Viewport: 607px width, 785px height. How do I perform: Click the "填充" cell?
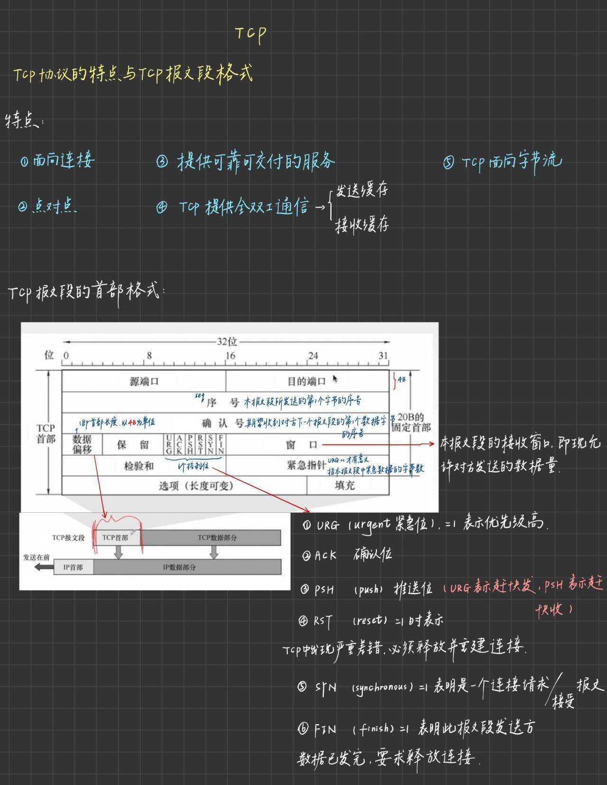click(x=348, y=485)
